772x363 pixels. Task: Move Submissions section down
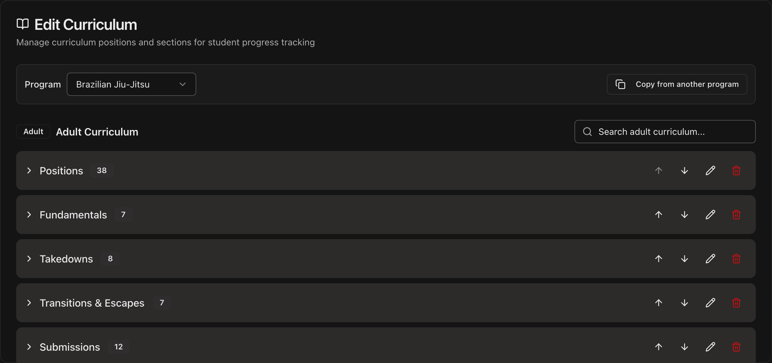(x=685, y=347)
